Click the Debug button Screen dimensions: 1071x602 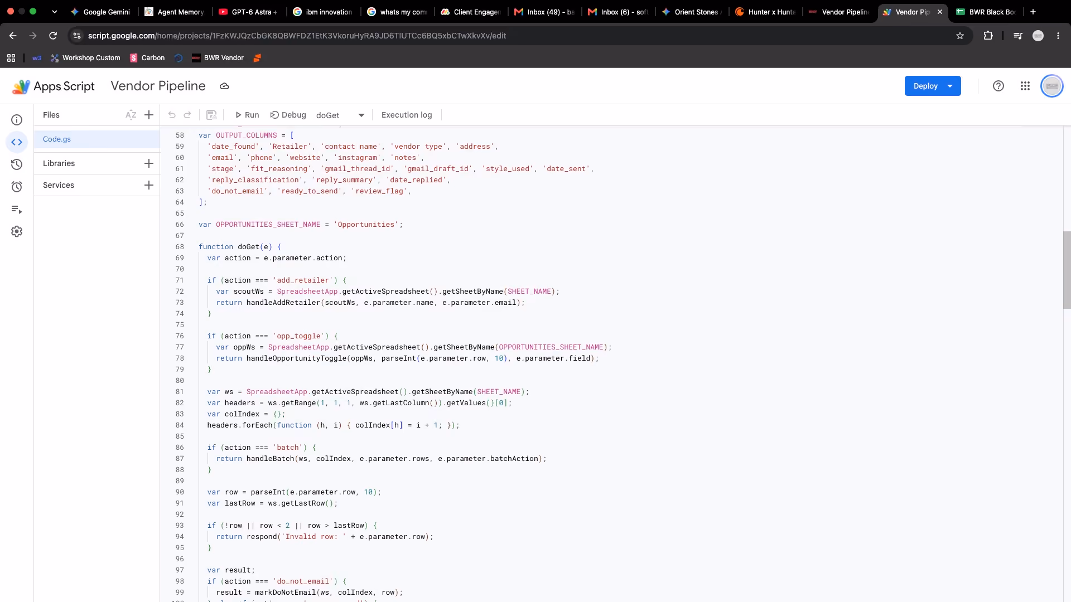[x=288, y=115]
